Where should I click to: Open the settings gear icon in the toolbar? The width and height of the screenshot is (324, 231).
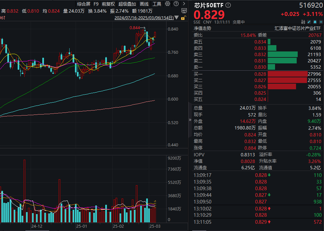(x=167, y=3)
